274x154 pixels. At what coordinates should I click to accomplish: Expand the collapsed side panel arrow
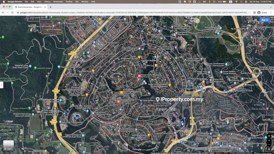[x=2, y=85]
